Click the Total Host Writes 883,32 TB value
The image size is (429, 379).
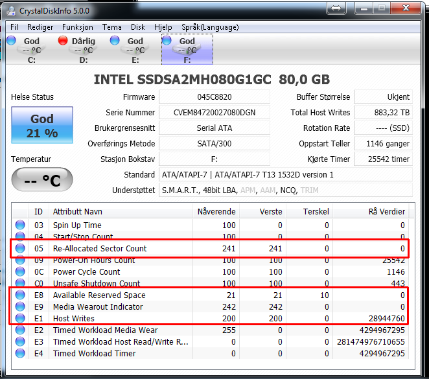point(383,112)
